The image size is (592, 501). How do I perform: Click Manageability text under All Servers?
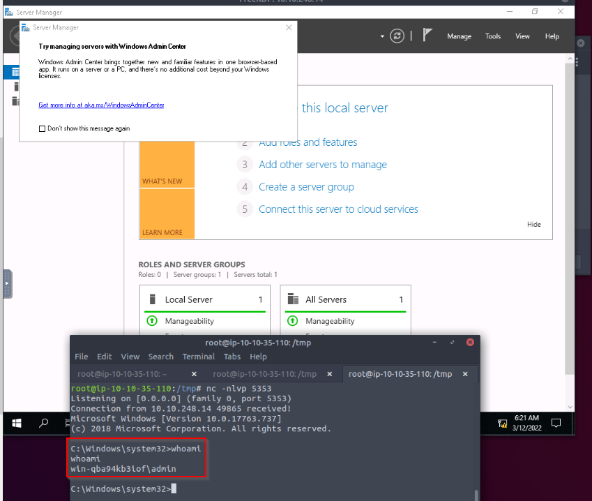click(x=330, y=321)
